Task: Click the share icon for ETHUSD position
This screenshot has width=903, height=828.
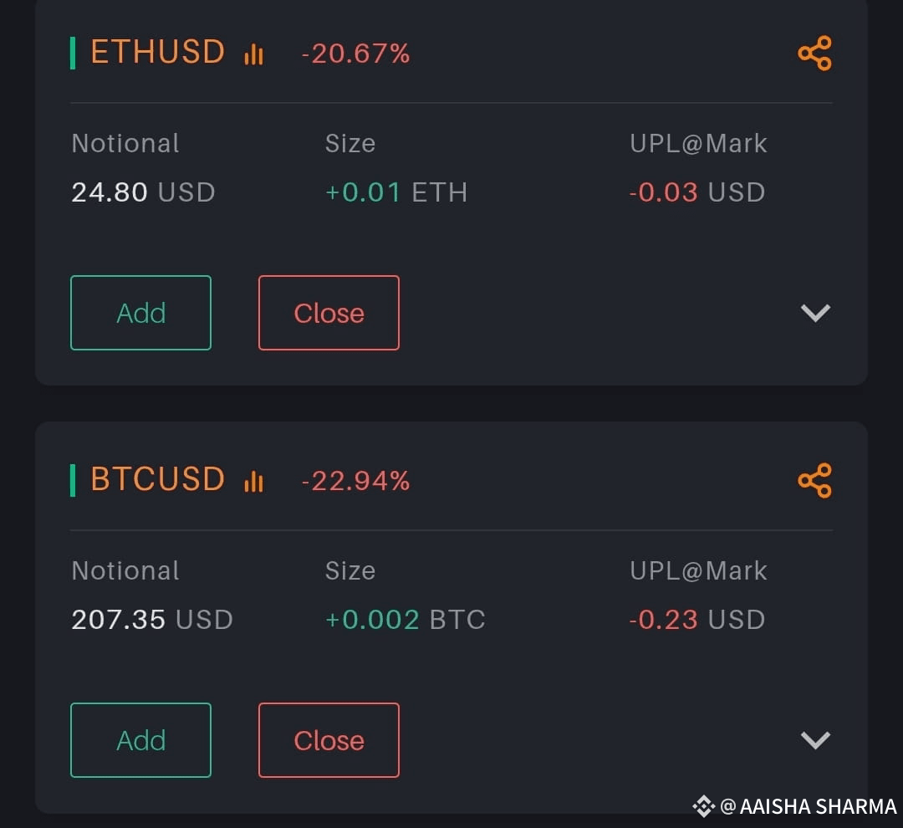Action: 814,53
